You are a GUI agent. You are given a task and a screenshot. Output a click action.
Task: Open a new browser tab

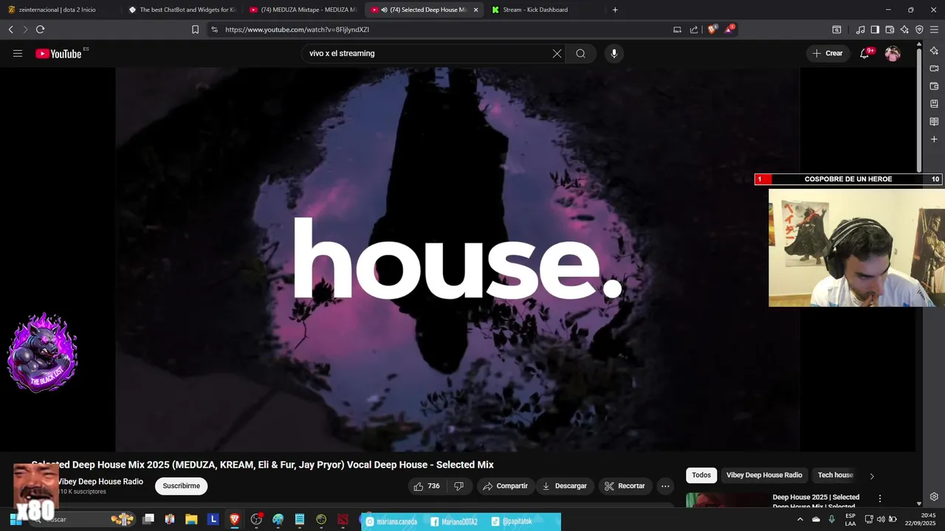click(x=615, y=10)
